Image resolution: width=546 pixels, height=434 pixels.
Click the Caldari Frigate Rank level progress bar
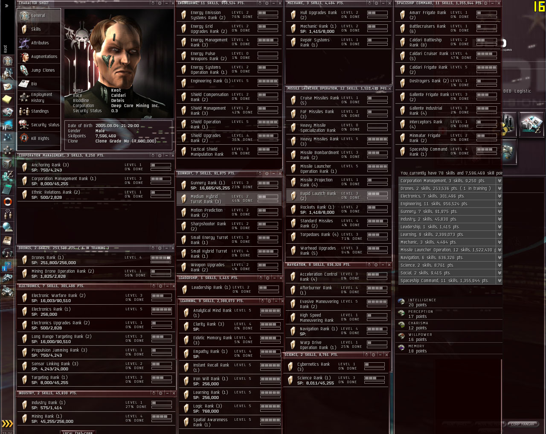pyautogui.click(x=487, y=67)
